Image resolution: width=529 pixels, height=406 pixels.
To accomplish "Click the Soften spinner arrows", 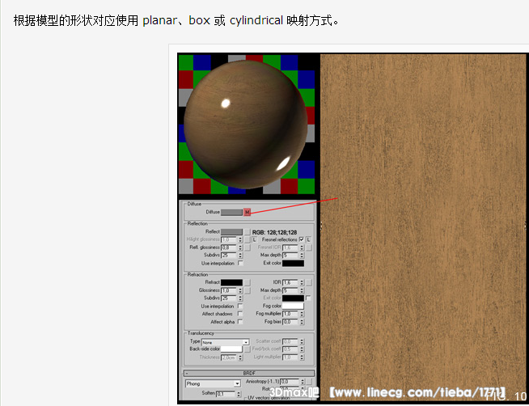I will pyautogui.click(x=239, y=394).
